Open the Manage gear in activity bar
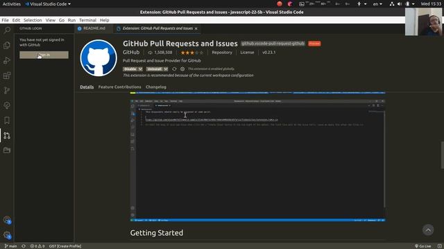The width and height of the screenshot is (444, 249). (7, 235)
